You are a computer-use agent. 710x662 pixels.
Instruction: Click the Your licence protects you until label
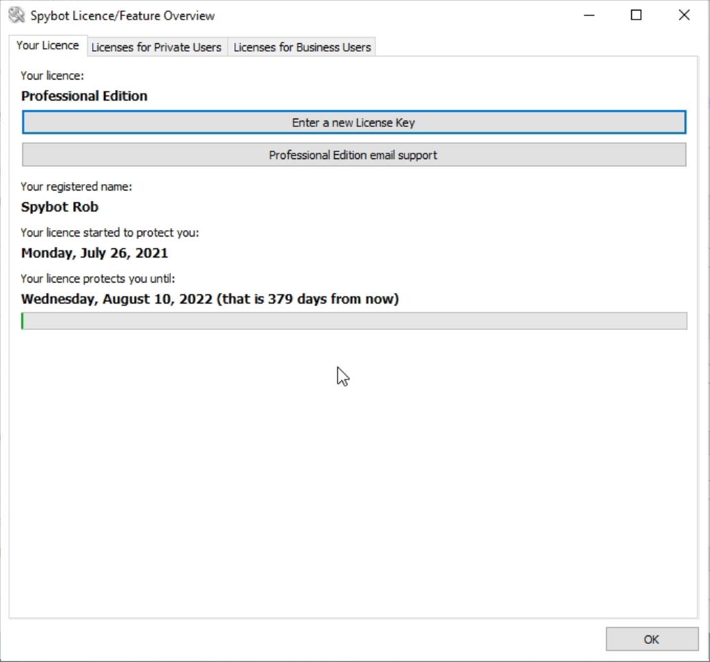(x=98, y=278)
